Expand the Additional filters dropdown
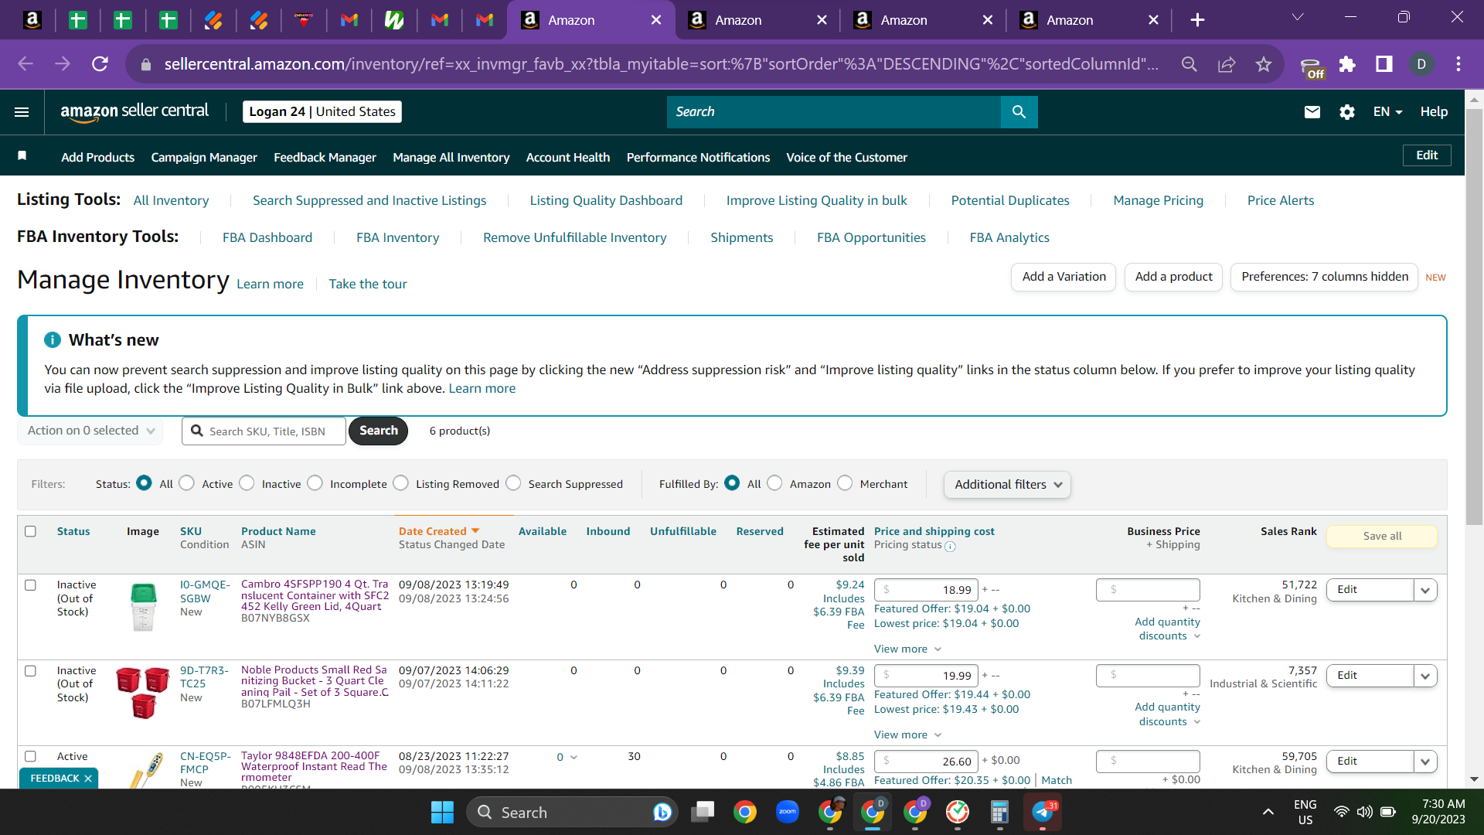The height and width of the screenshot is (835, 1484). click(x=1007, y=485)
